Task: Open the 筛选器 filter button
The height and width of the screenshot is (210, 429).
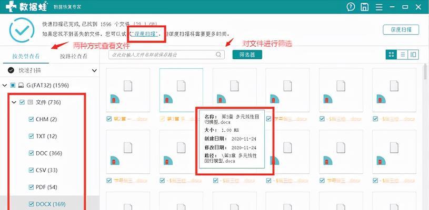Action: [247, 55]
